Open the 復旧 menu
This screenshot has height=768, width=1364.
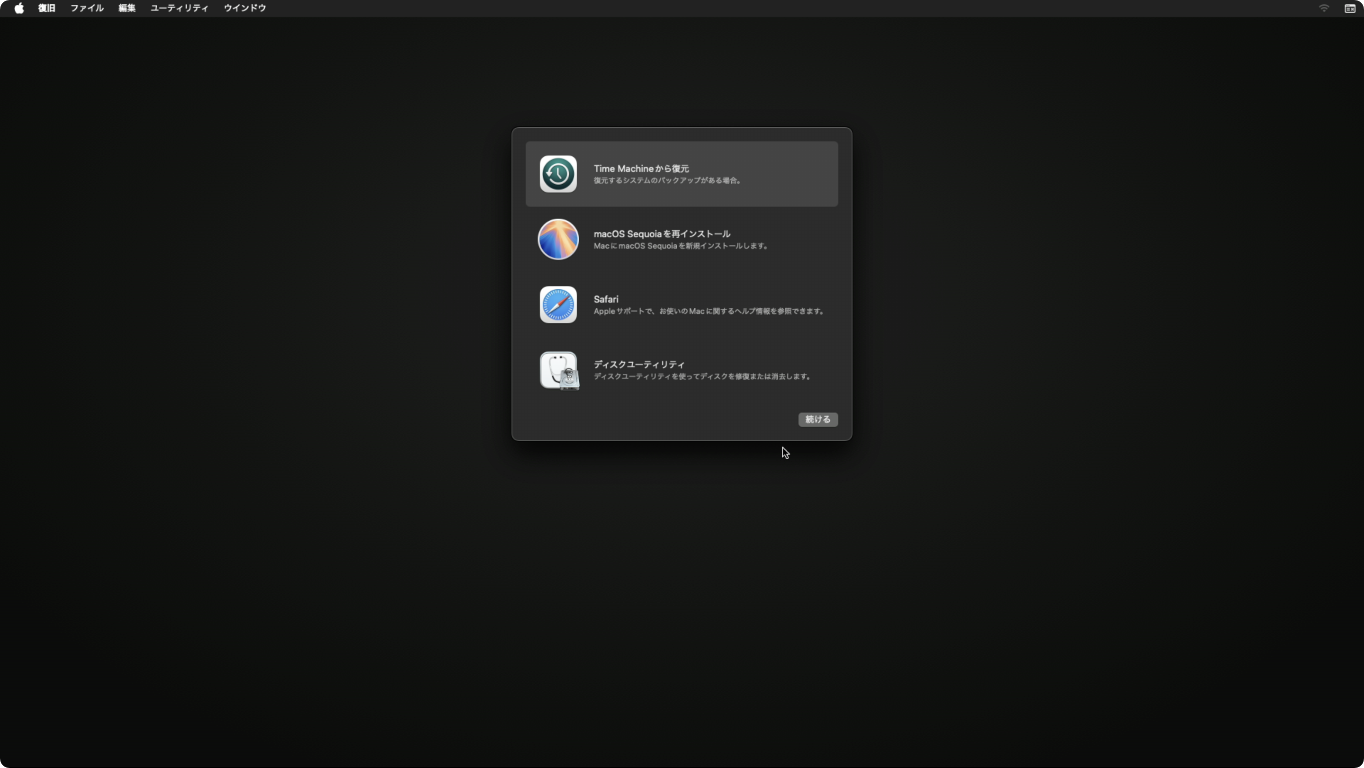pyautogui.click(x=46, y=8)
